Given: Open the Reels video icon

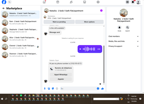Looking at the screenshot, I should tap(58, 2).
